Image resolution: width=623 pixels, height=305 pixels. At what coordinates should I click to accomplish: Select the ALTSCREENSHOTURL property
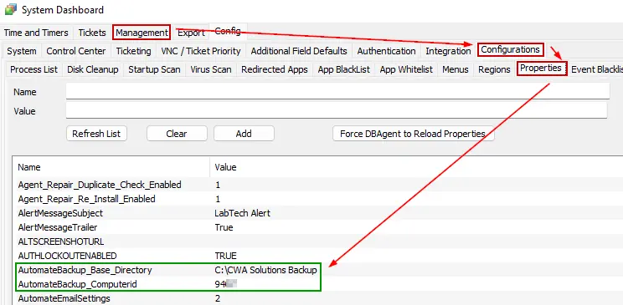pyautogui.click(x=318, y=241)
